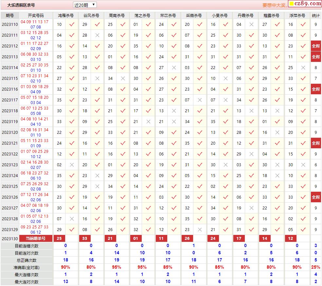Click the X mark for 浮萍杀号 in row 2023114
The image size is (322, 286).
point(303,67)
